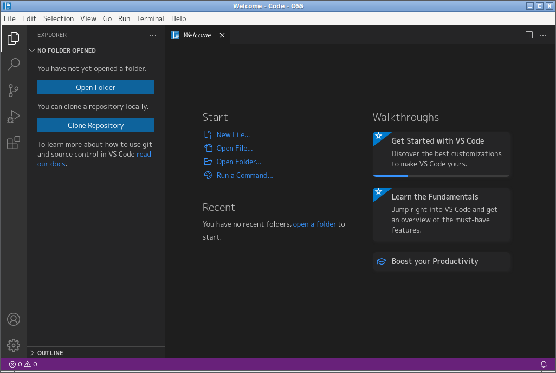Click the open a folder link under Recent
556x373 pixels.
coord(314,224)
